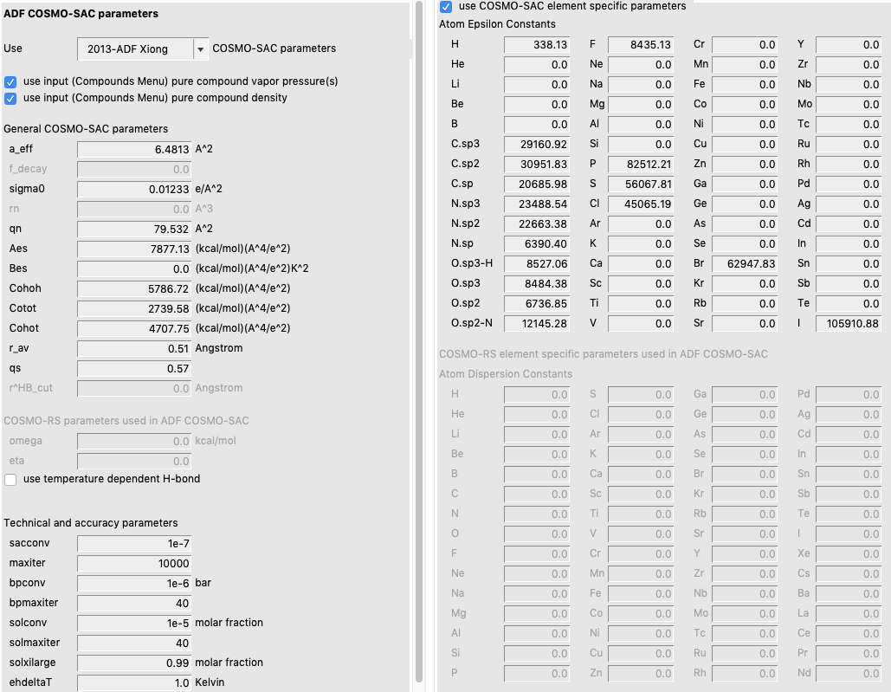Click the sacconv value field
The width and height of the screenshot is (891, 692).
[134, 544]
